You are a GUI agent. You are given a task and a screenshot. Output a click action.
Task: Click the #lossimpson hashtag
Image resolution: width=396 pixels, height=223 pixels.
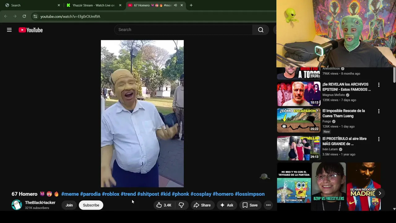pyautogui.click(x=250, y=194)
